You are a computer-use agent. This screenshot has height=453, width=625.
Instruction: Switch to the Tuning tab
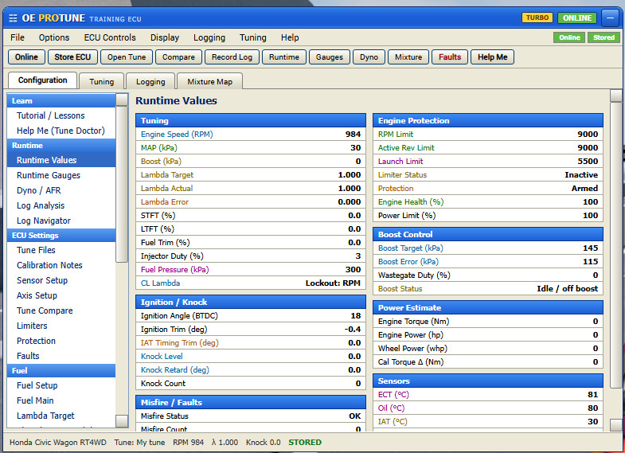coord(102,81)
